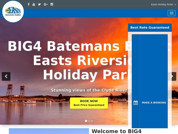Open the Instagram social icon

52,4
